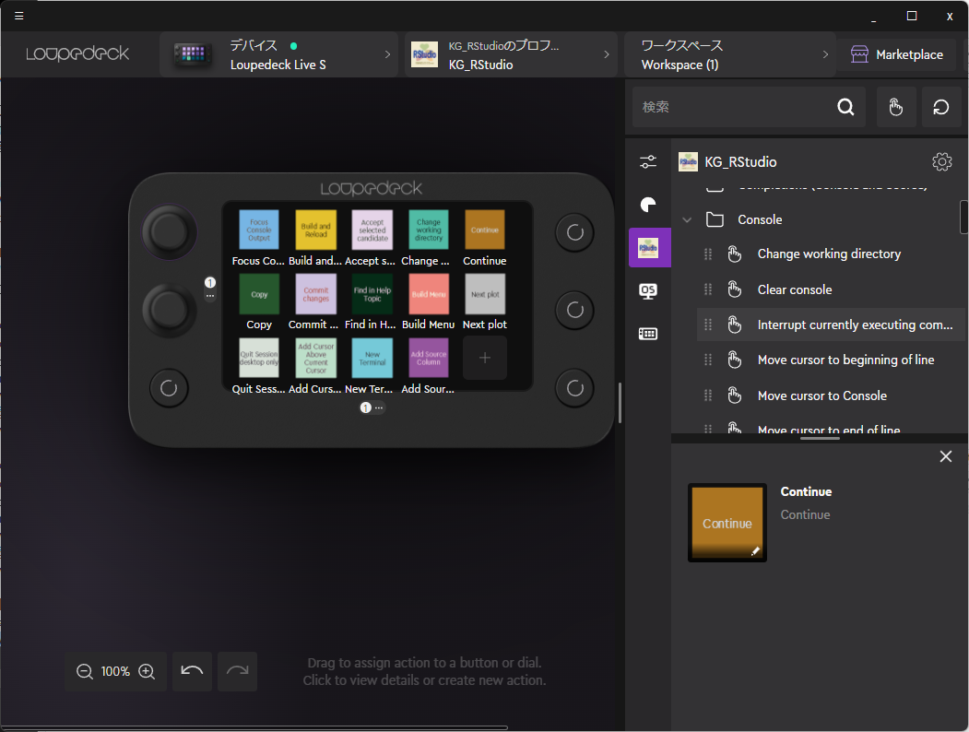Click the middle-left dial on device
The width and height of the screenshot is (969, 732).
[x=170, y=310]
